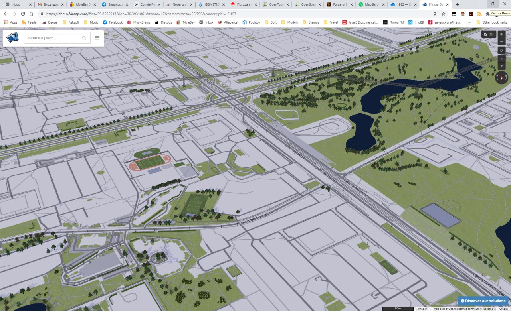Open the Alfaparcel bookmark
The height and width of the screenshot is (311, 511).
click(228, 22)
